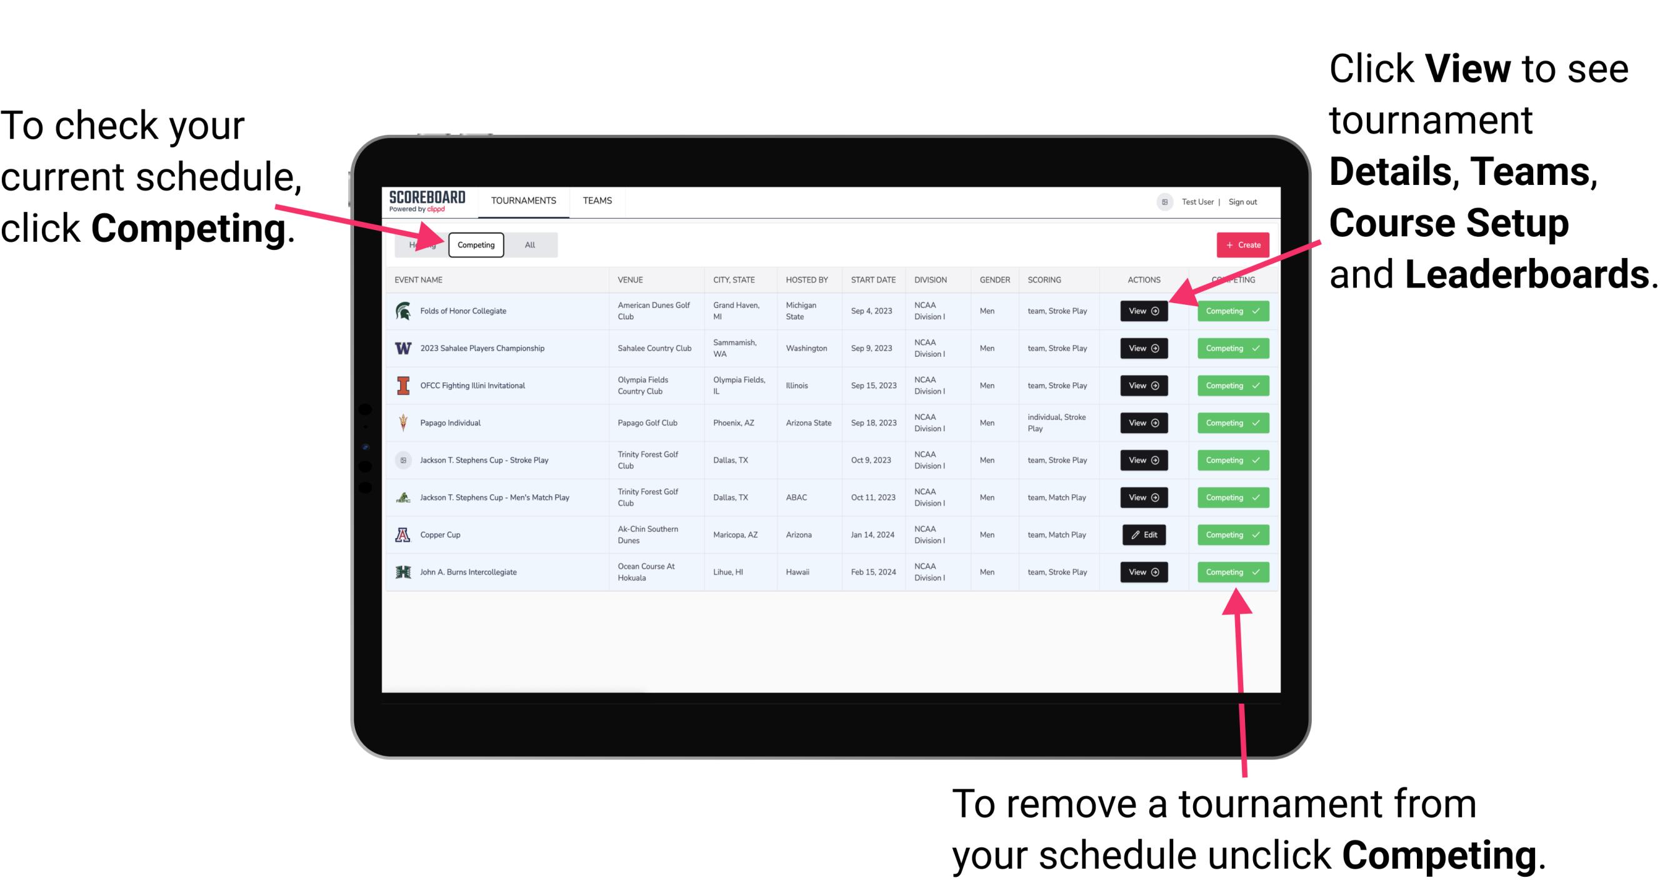1660x893 pixels.
Task: Click the All filter tab
Action: click(527, 244)
